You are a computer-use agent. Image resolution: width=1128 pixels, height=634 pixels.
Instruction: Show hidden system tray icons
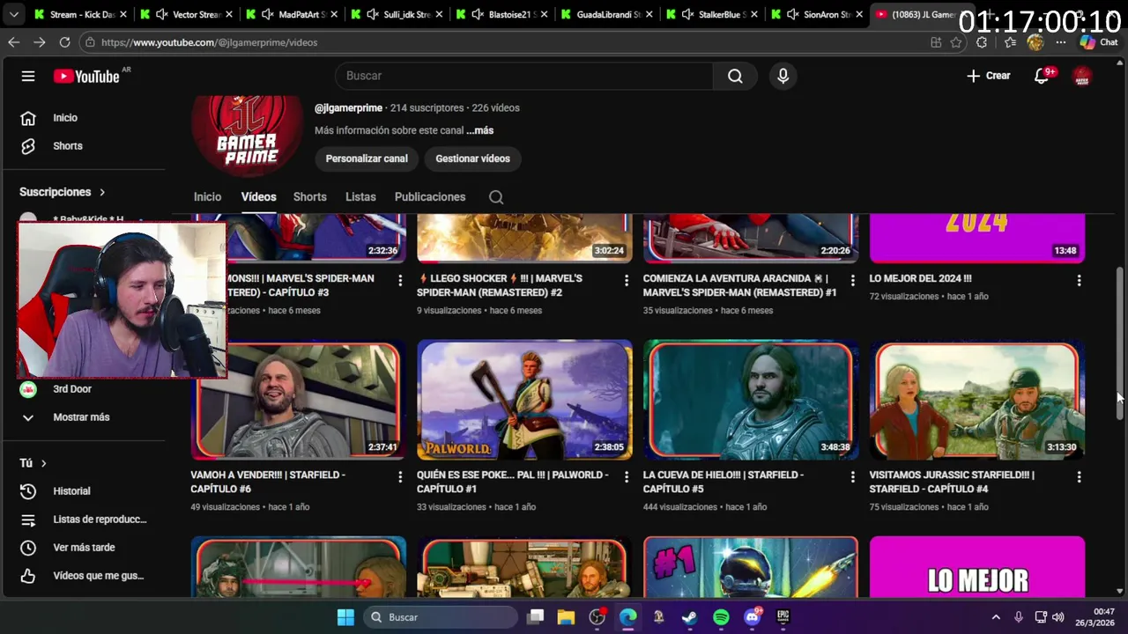point(996,617)
